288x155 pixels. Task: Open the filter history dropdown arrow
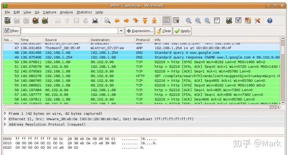pyautogui.click(x=121, y=31)
